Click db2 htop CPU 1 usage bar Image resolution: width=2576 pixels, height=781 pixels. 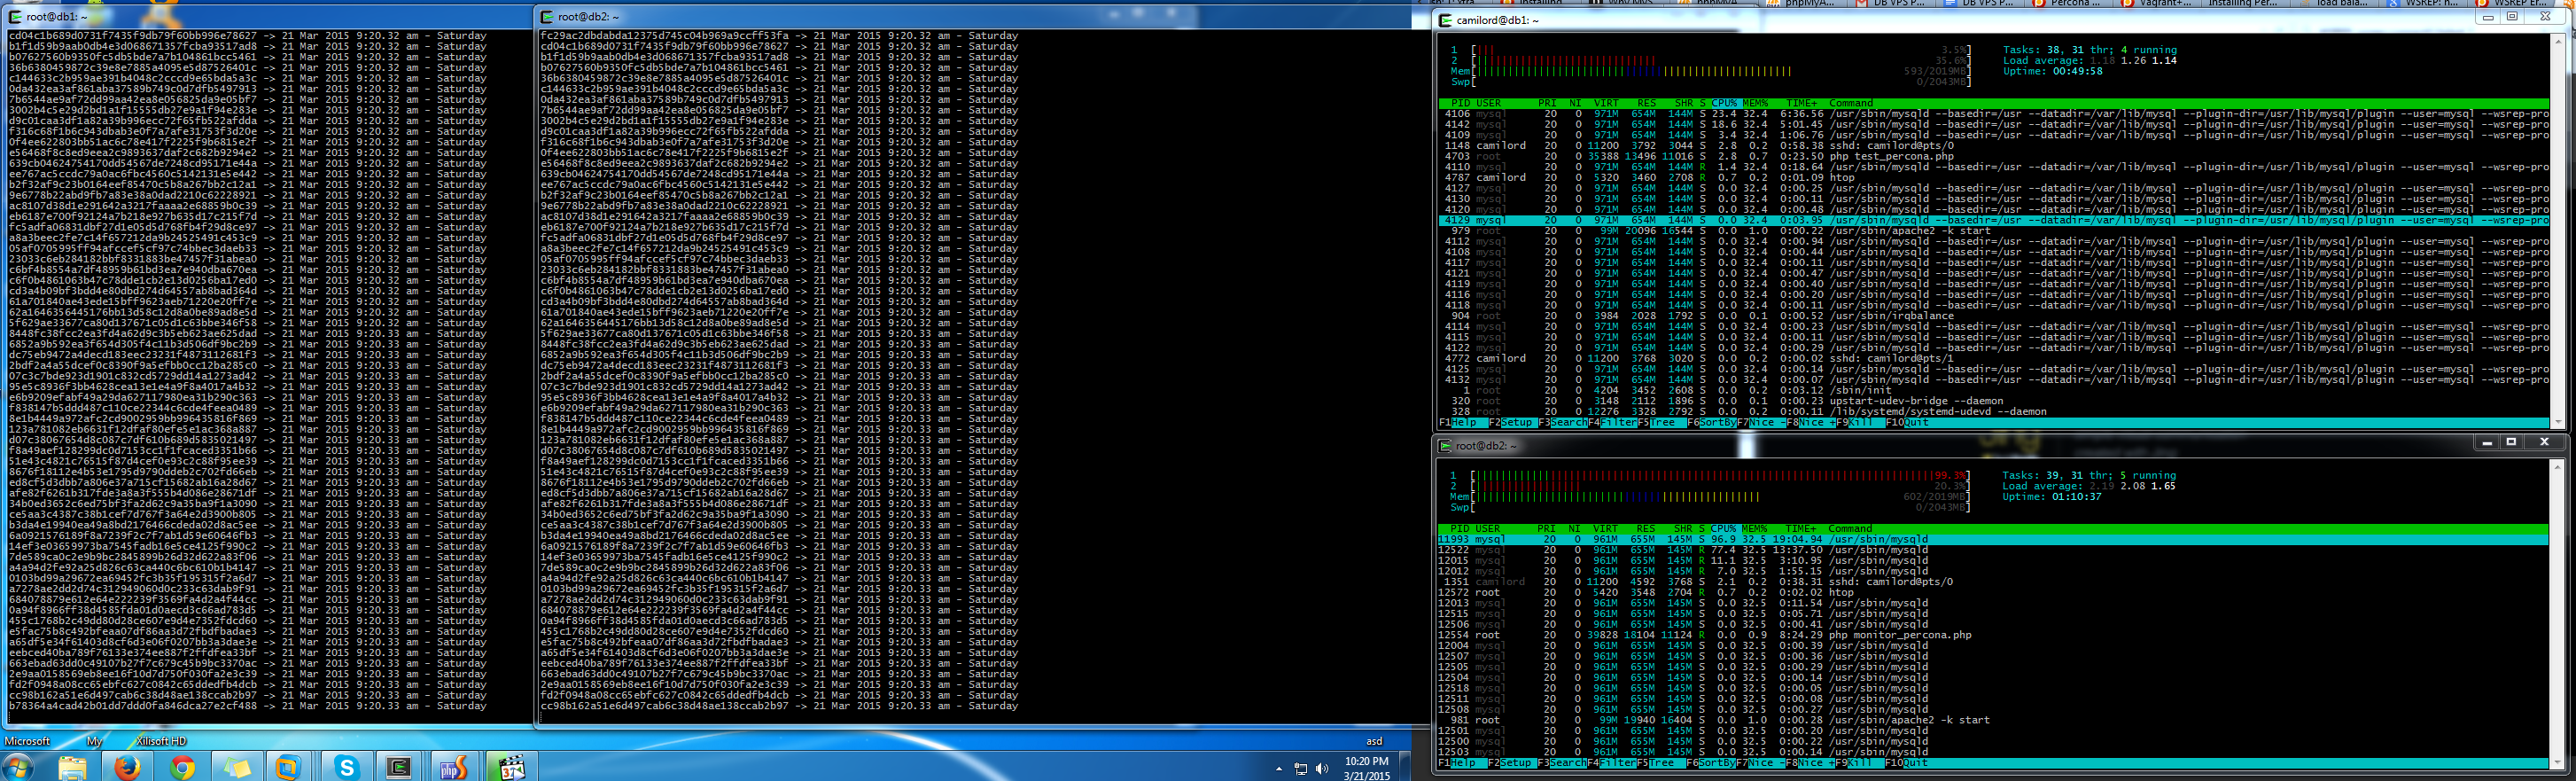pos(1709,475)
